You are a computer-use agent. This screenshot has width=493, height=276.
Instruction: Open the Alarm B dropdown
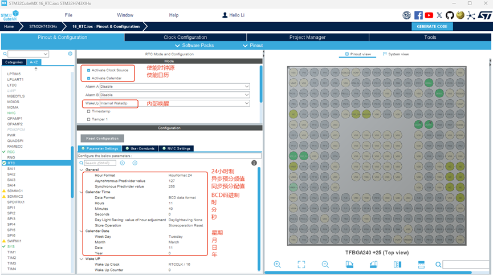coord(175,95)
